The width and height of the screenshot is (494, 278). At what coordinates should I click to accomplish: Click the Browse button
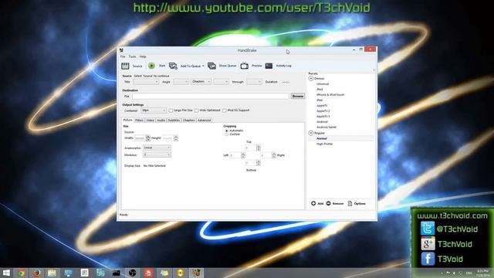(298, 96)
